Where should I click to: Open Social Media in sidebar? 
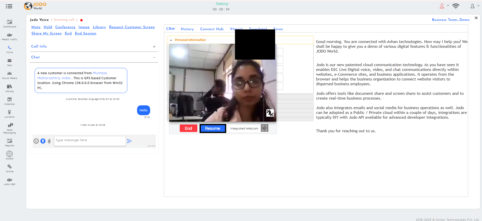(10, 75)
